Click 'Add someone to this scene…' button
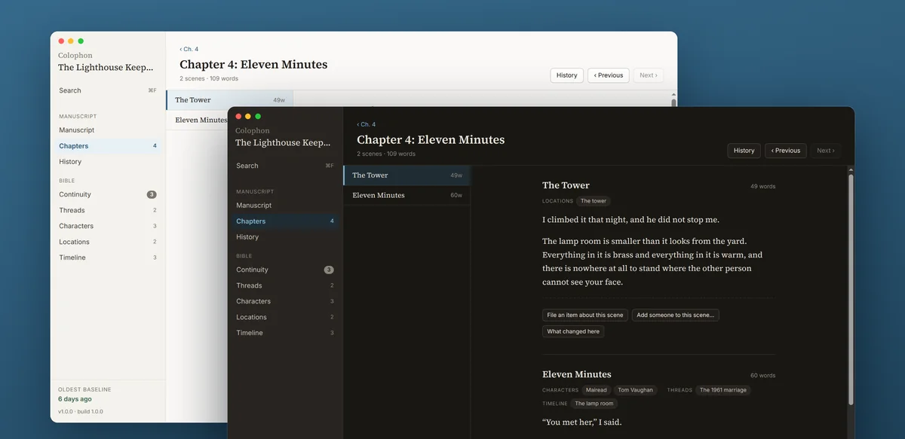Screen dimensions: 905x439 tap(676, 315)
